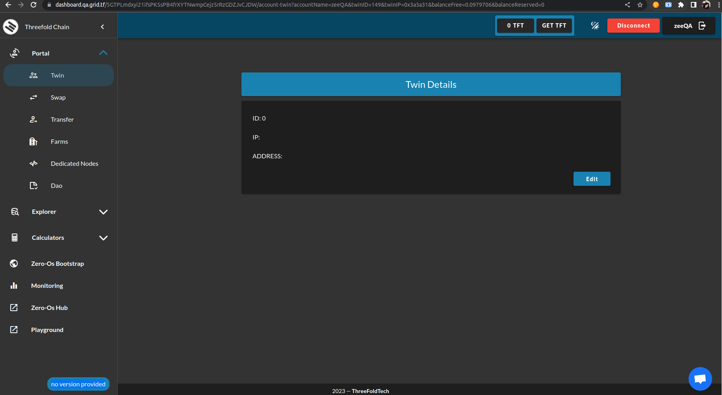
Task: Select the Monitoring chart icon
Action: tap(14, 286)
